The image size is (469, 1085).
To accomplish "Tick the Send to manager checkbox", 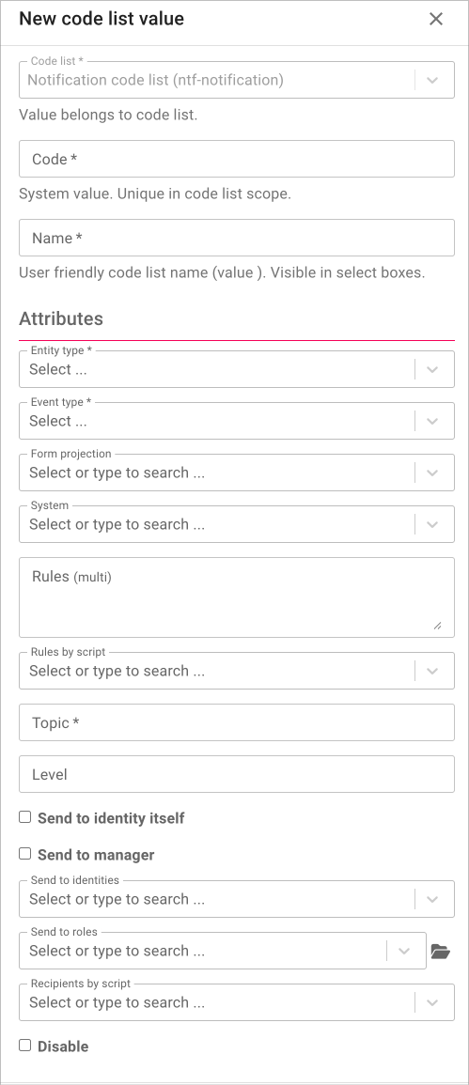I will [x=25, y=854].
